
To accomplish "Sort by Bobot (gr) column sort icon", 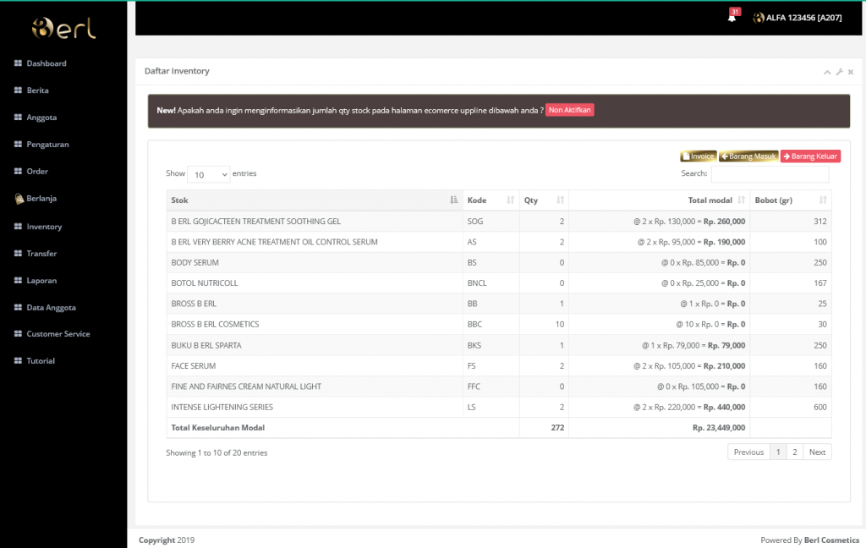I will point(823,200).
